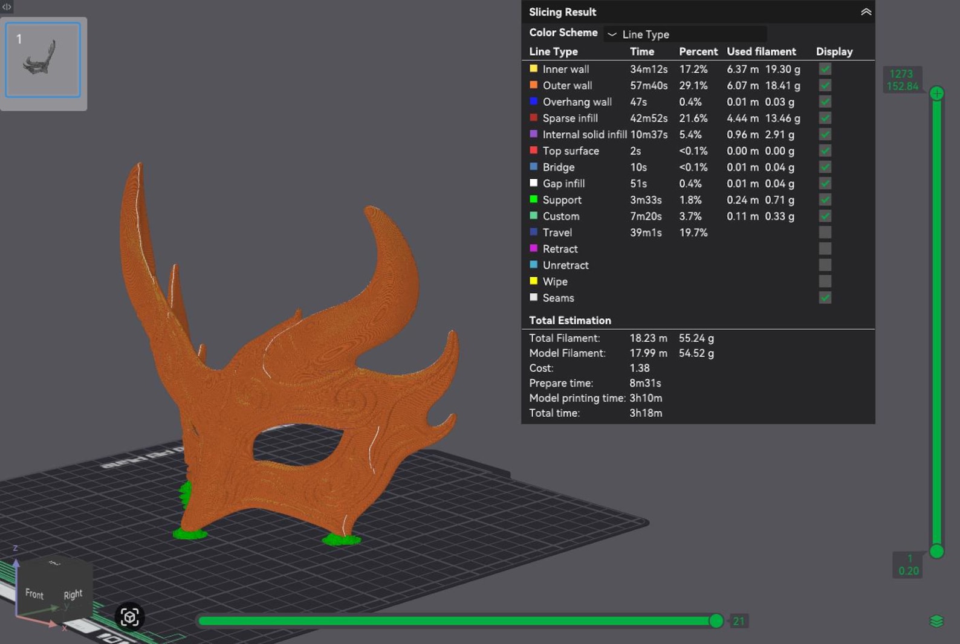960x644 pixels.
Task: Click the Prepare time 8m31s value
Action: pyautogui.click(x=645, y=383)
